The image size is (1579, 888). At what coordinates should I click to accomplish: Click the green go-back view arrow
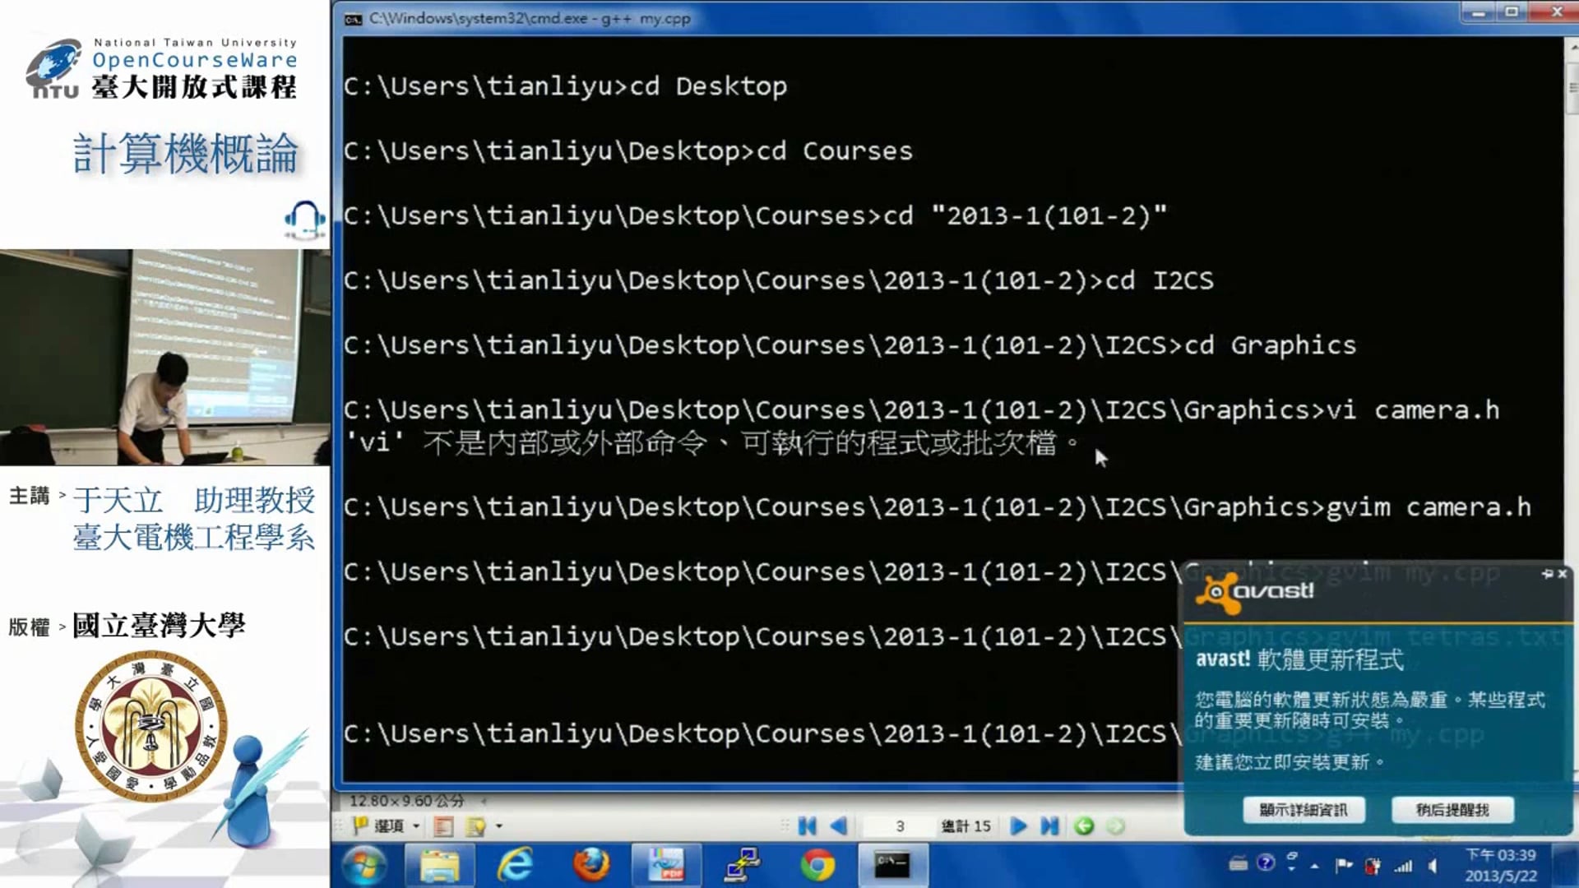point(1084,826)
